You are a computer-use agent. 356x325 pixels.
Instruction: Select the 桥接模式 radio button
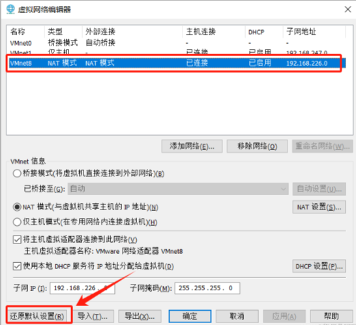tap(17, 174)
